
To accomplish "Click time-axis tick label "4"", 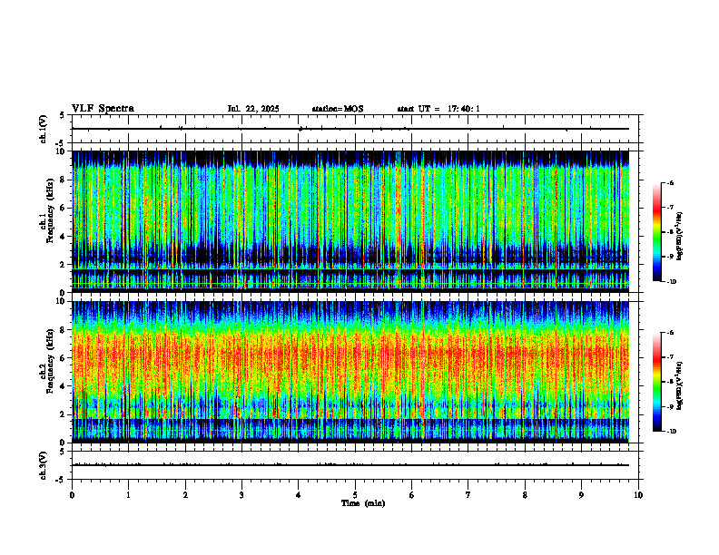I will tap(299, 495).
